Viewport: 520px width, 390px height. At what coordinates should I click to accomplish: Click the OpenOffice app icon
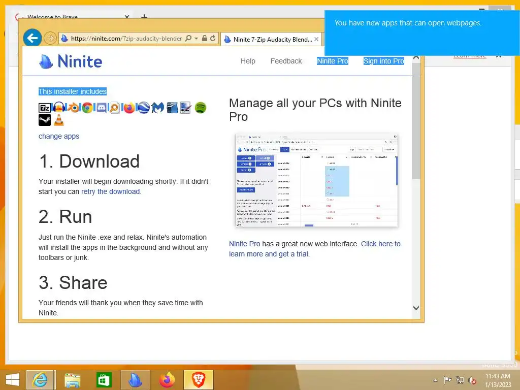coord(172,108)
